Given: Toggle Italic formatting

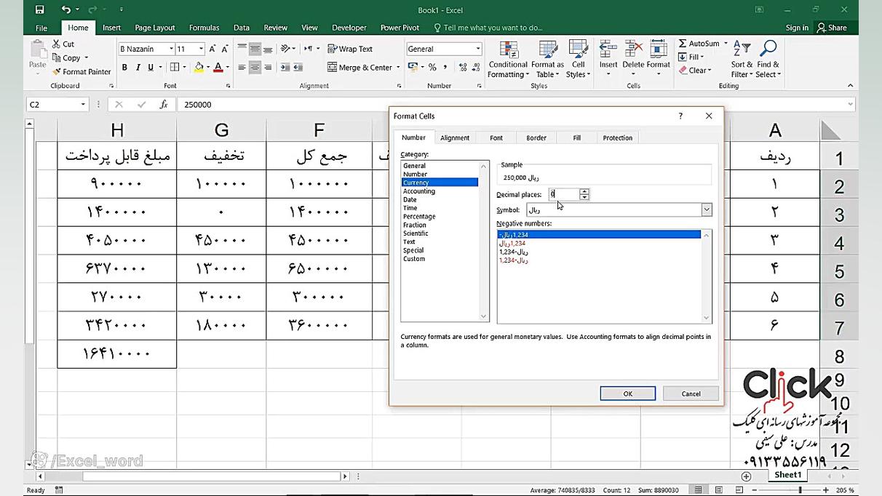Looking at the screenshot, I should point(138,68).
